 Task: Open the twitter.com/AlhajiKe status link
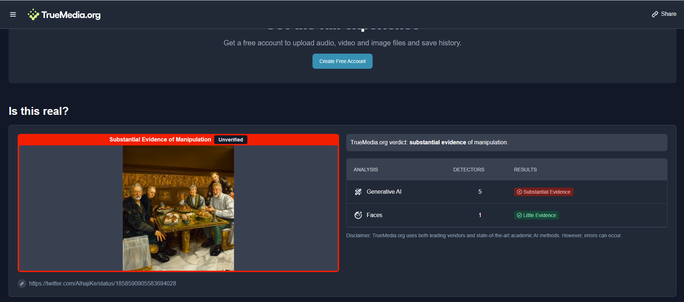point(103,284)
